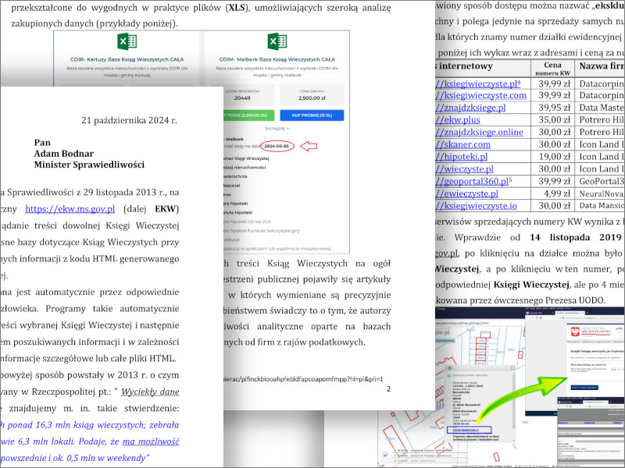Open the wieczyste.pl link
Screen dimensions: 625x468
464,169
